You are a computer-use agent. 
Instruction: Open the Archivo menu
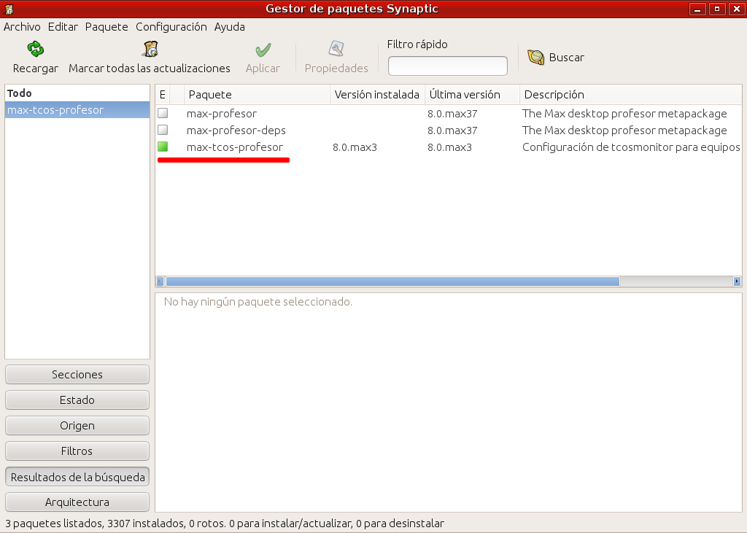(22, 27)
